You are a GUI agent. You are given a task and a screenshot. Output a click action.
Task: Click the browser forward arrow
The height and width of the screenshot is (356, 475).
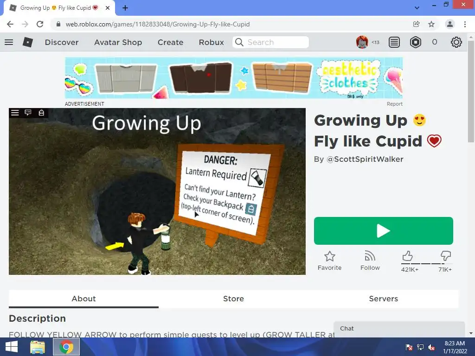click(25, 24)
